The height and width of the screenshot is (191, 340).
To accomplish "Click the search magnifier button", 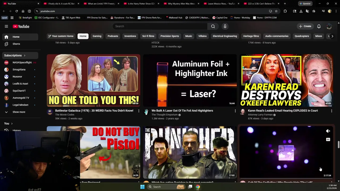I will 213,26.
